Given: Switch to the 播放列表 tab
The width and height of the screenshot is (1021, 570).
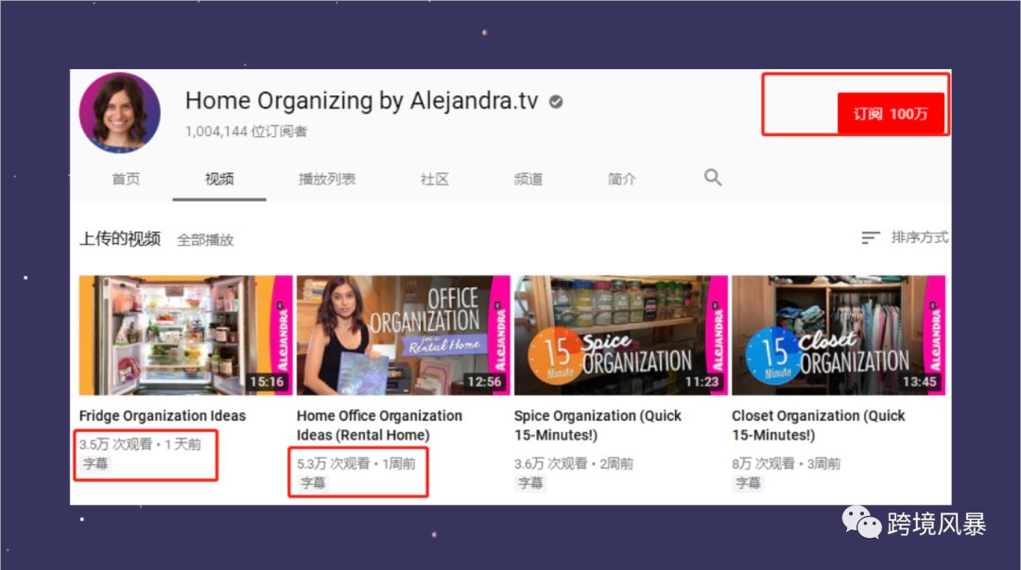Looking at the screenshot, I should tap(327, 180).
